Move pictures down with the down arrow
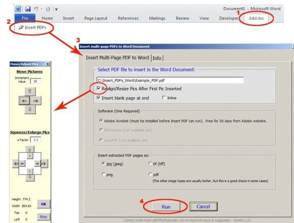This screenshot has width=294, height=223. tap(30, 110)
